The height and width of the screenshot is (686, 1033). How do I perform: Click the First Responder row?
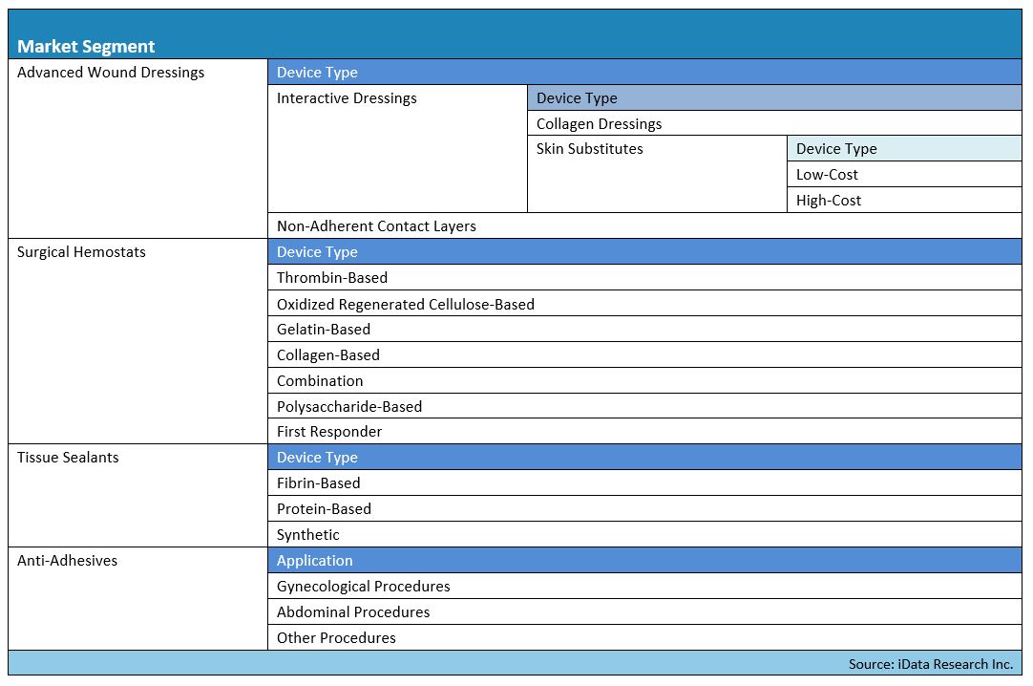645,432
